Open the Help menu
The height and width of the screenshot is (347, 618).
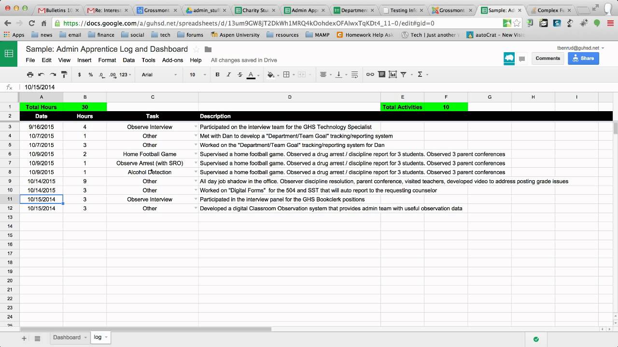(x=196, y=60)
